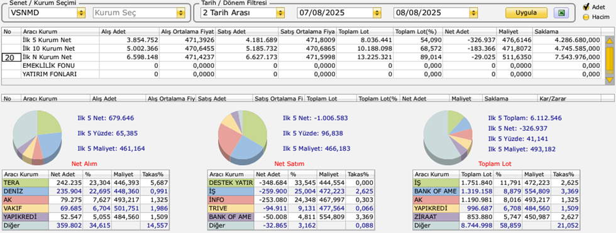Select the İlk N Kurum Net row

[302, 57]
